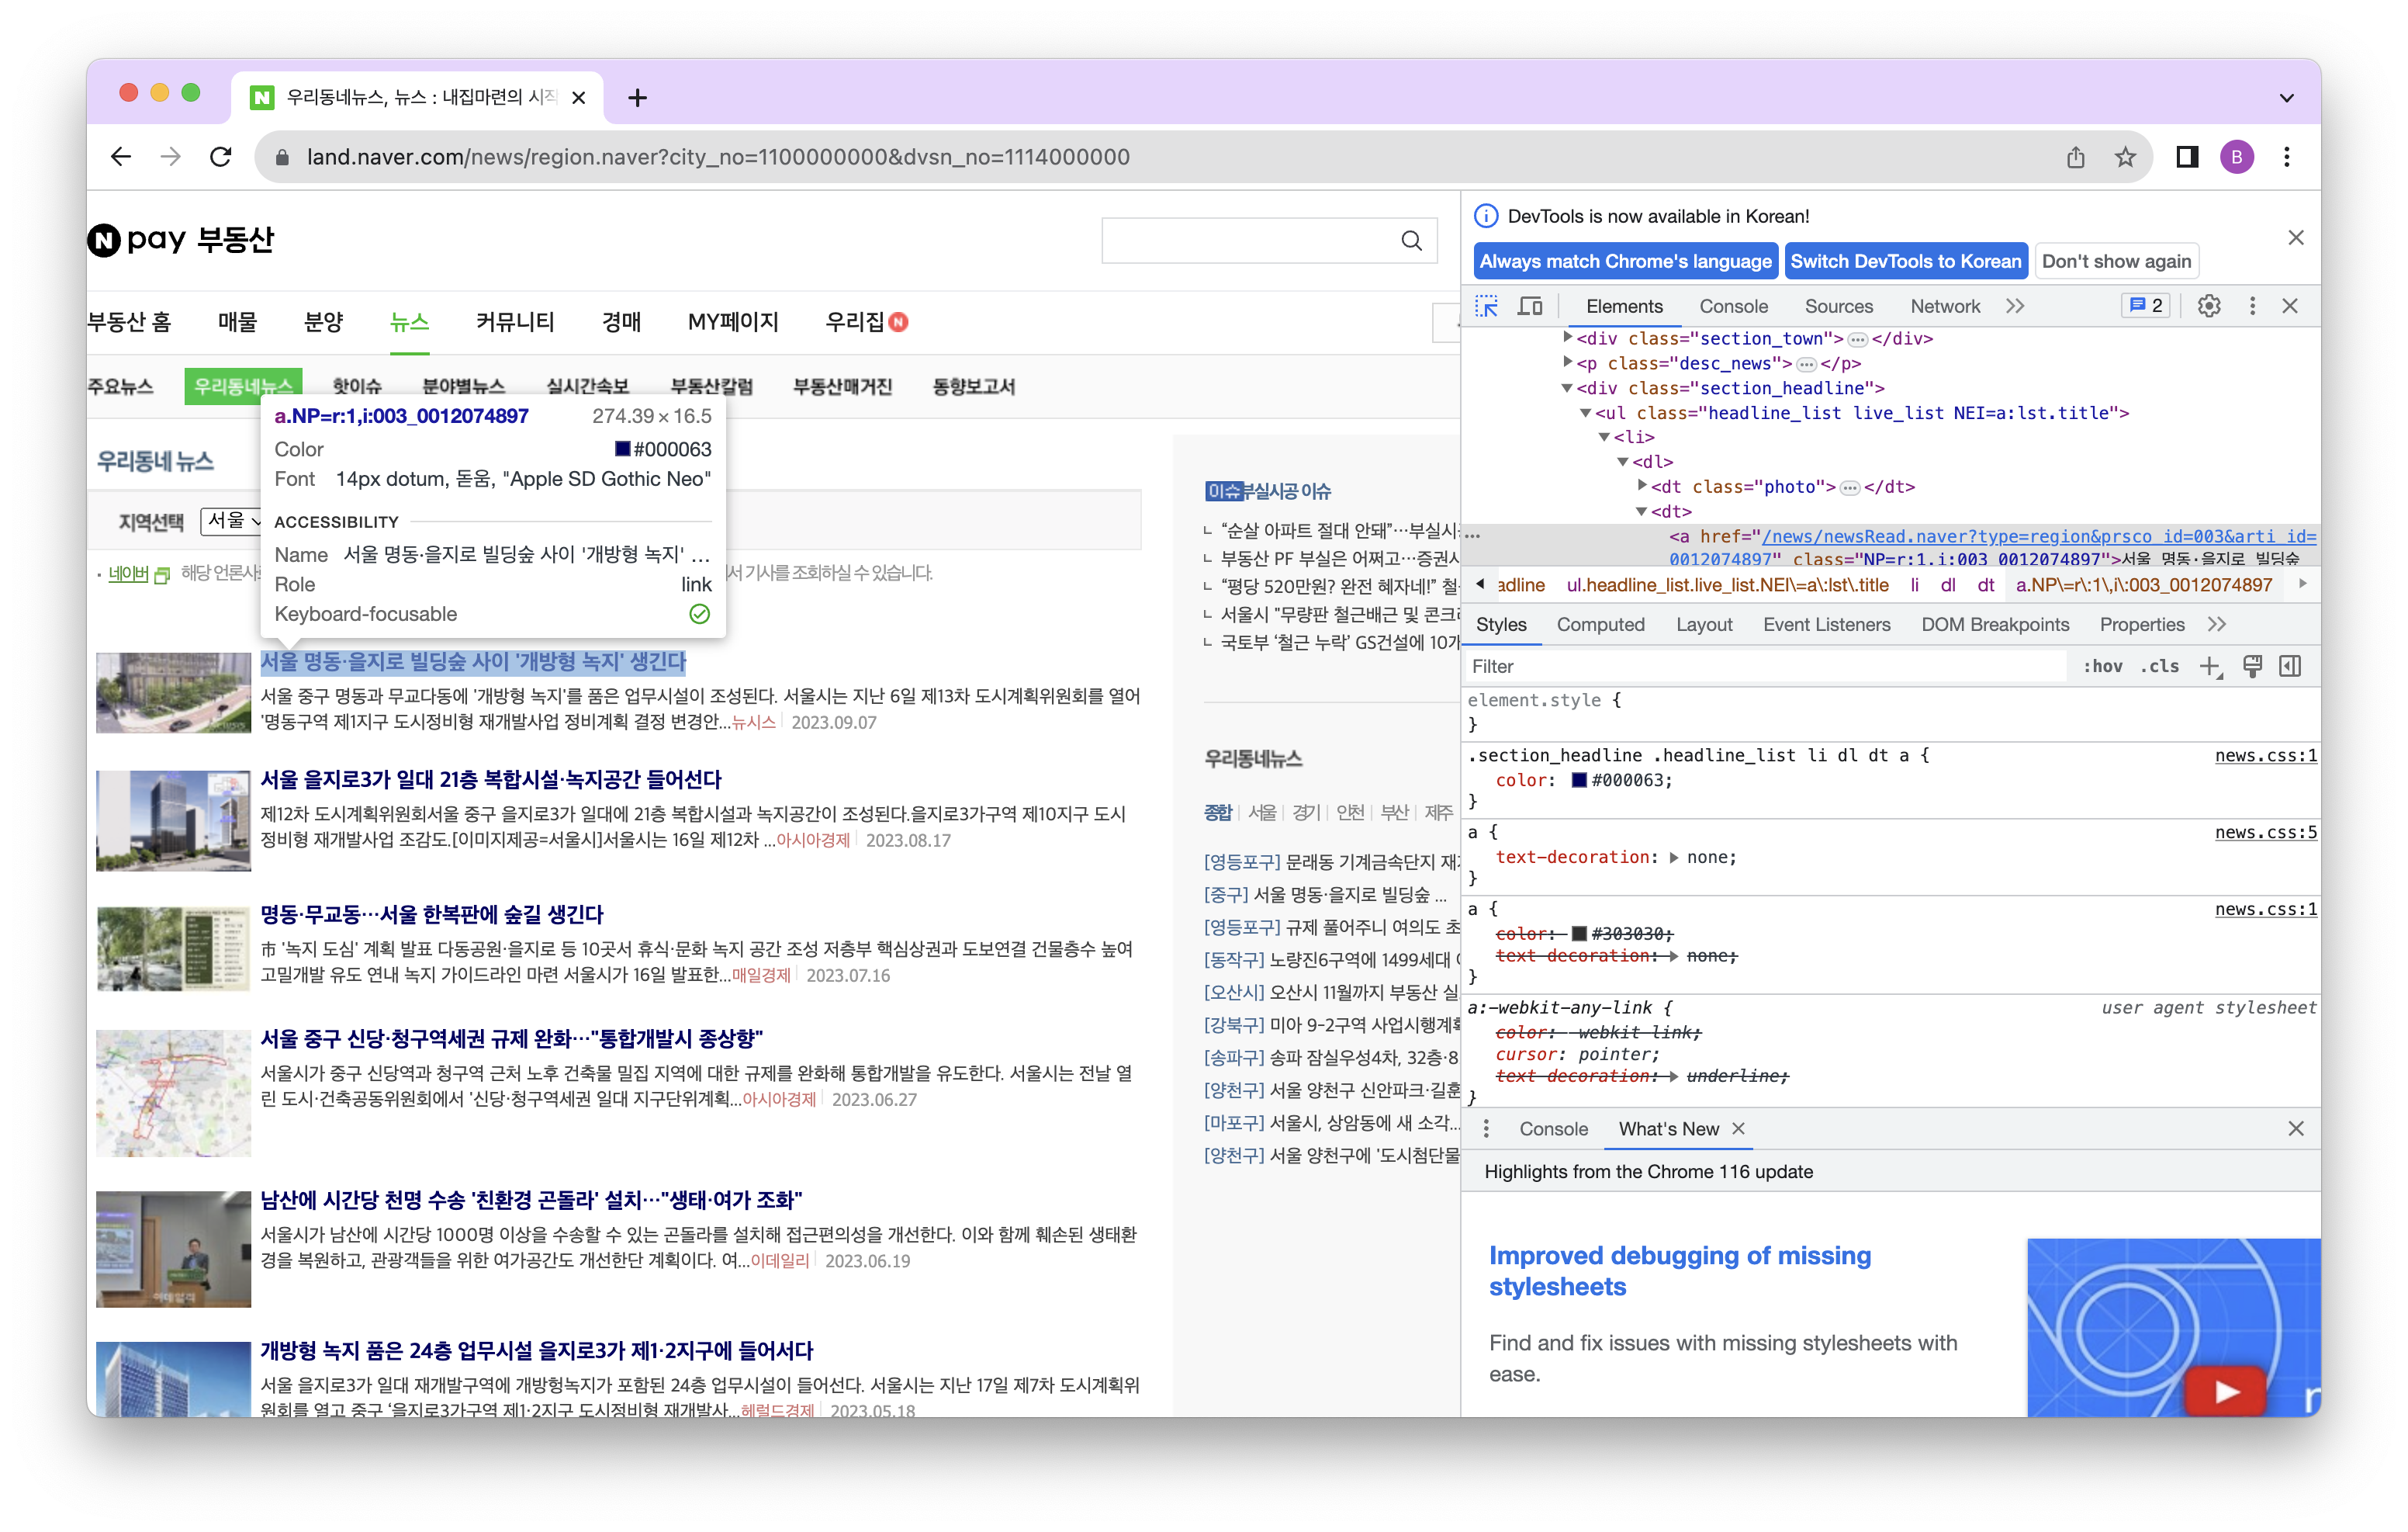Image resolution: width=2408 pixels, height=1532 pixels.
Task: Collapse the section_headline div node
Action: [x=1567, y=388]
